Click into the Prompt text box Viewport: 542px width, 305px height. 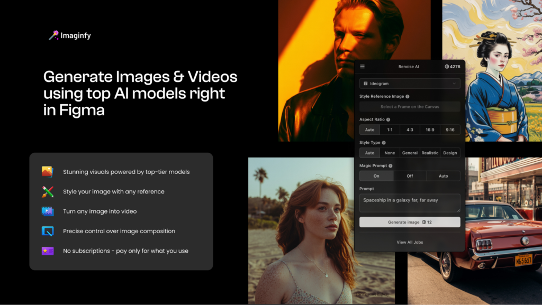[410, 203]
